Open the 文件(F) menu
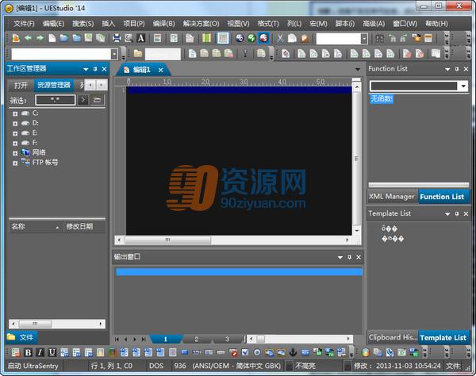Screen dimensions: 476x376 (24, 23)
